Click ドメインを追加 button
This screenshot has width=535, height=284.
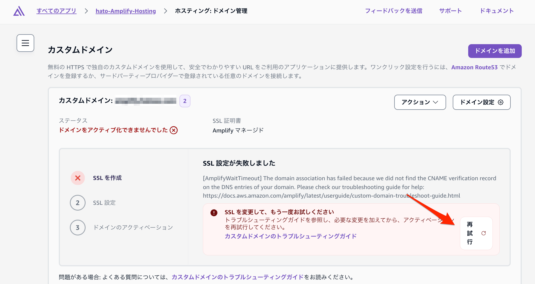pos(495,51)
